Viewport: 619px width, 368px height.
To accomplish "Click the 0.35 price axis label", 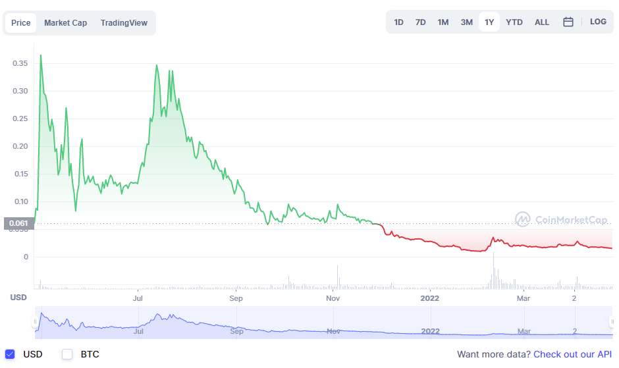I will coord(20,63).
